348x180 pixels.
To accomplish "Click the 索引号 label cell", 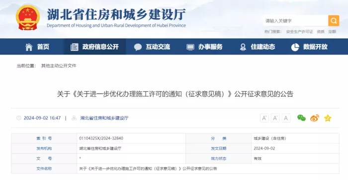I will pos(44,138).
